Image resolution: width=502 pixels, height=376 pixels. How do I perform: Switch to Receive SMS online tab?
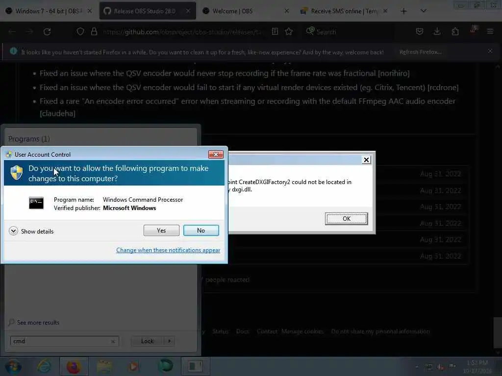344,11
